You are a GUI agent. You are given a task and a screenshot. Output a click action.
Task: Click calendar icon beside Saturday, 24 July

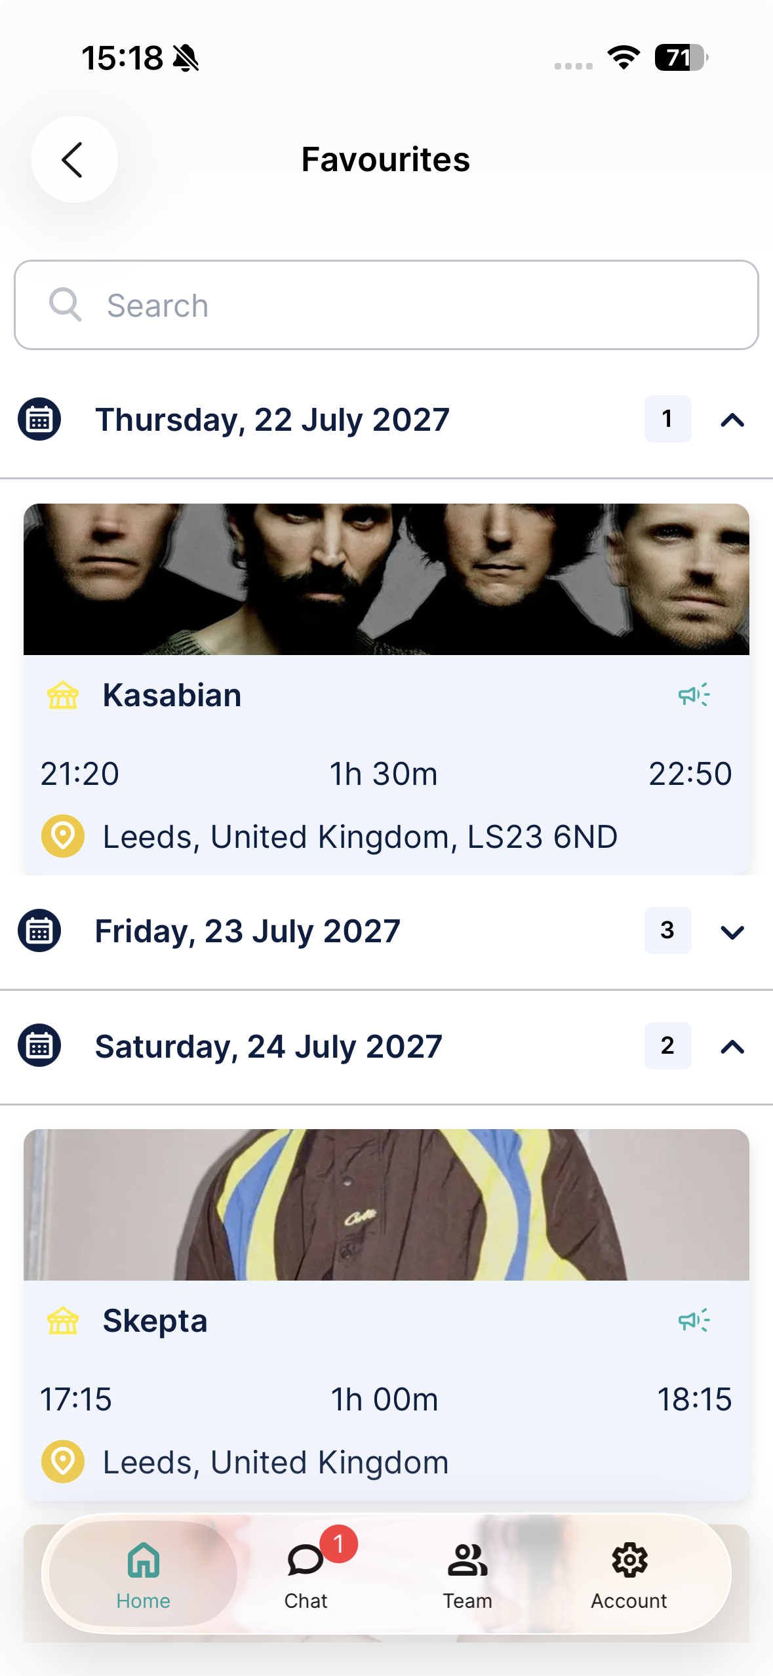[x=39, y=1045]
